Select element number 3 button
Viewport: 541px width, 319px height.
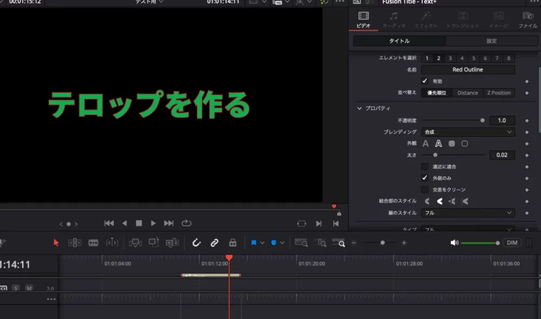coord(450,58)
